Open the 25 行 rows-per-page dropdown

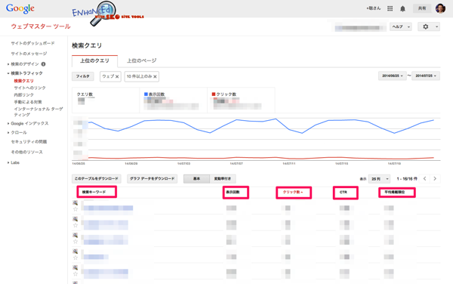pos(379,179)
